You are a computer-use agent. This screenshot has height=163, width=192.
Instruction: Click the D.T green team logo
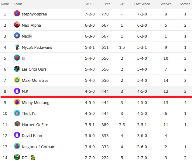point(17,157)
